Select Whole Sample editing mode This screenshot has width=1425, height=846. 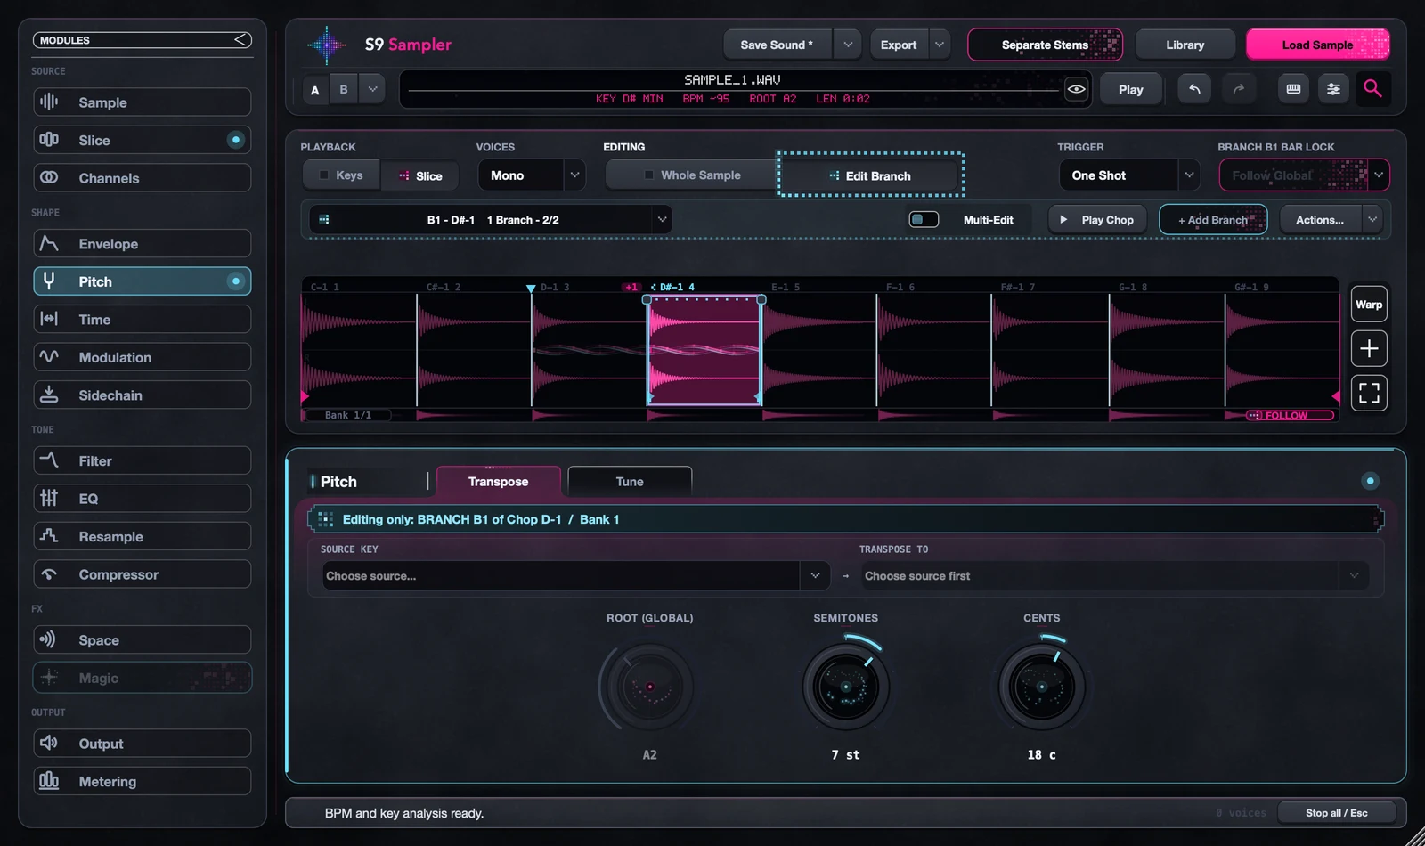pyautogui.click(x=692, y=175)
